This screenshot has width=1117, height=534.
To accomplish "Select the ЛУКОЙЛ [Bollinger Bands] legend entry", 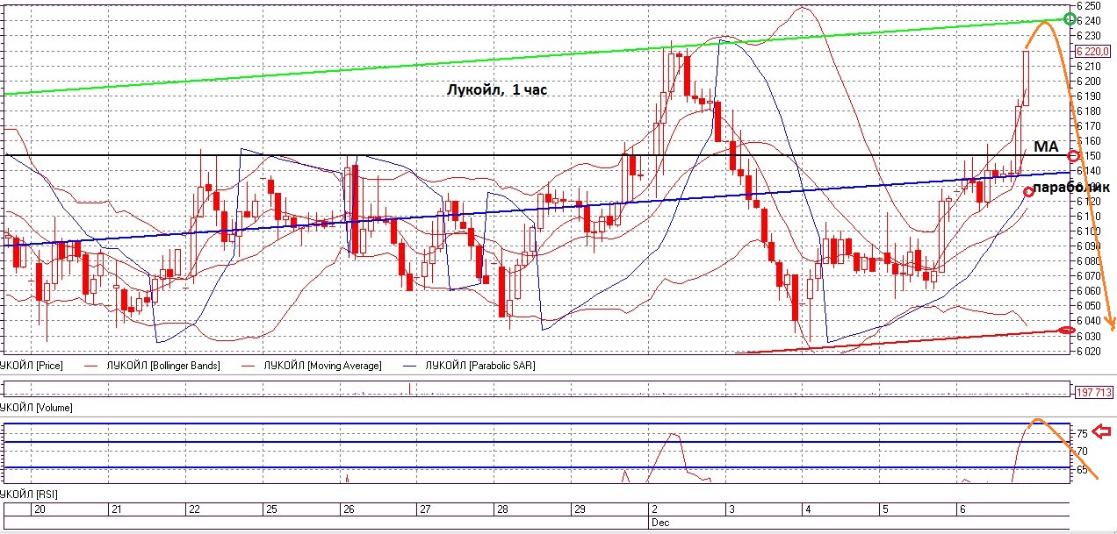I will (163, 365).
